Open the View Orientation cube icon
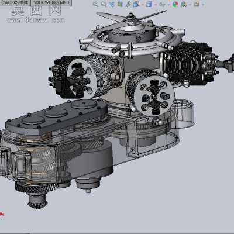The width and height of the screenshot is (234, 234). (x=136, y=4)
